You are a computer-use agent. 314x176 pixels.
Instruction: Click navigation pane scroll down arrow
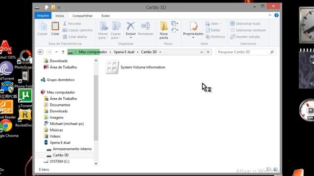(96, 163)
